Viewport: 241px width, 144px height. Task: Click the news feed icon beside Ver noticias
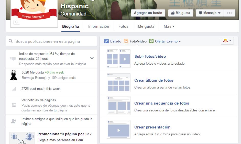point(14,105)
